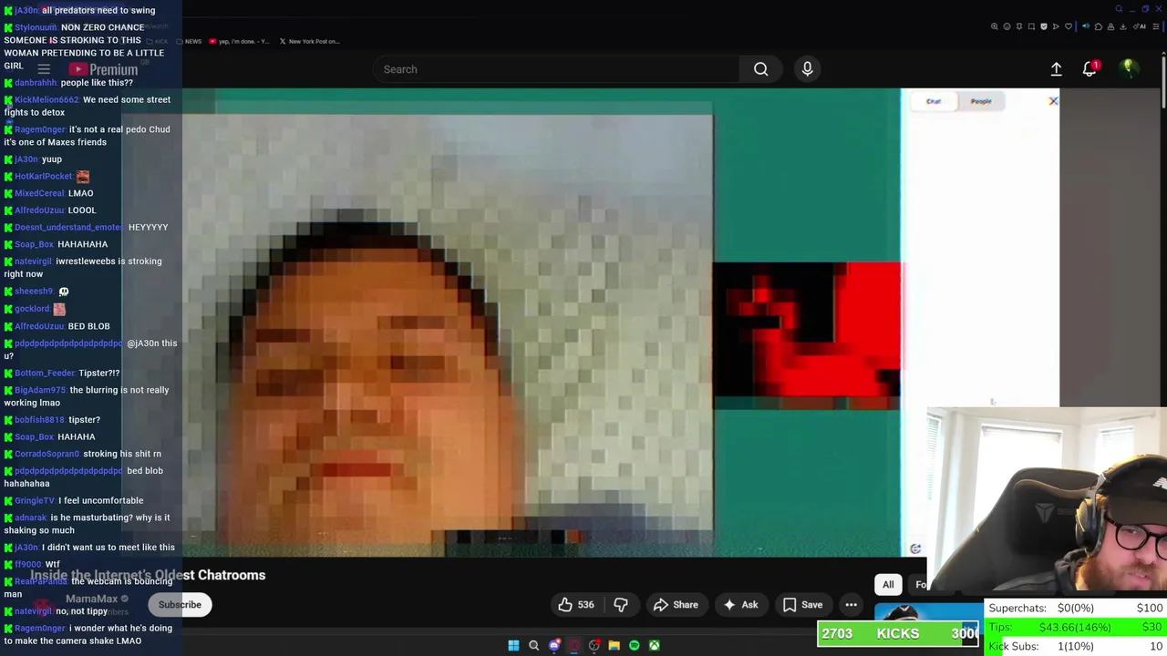Image resolution: width=1167 pixels, height=656 pixels.
Task: Subscribe to the MamaMax channel
Action: pos(180,605)
